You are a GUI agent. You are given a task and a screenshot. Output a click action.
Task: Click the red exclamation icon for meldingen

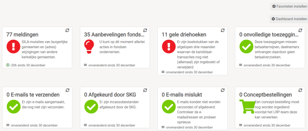14,47
